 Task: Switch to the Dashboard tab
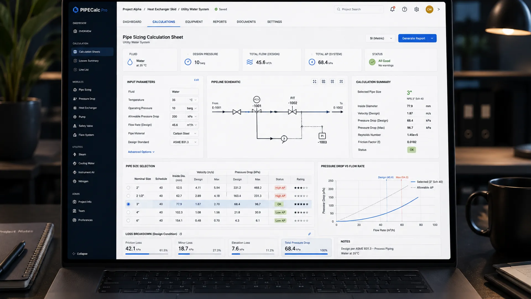pos(132,22)
